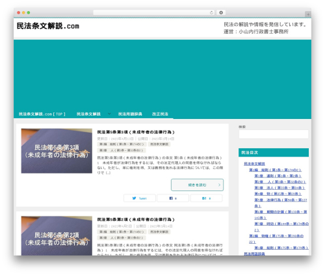Open the 民法条文解説.com site title link
Screen dimensions: 325x275
48,26
